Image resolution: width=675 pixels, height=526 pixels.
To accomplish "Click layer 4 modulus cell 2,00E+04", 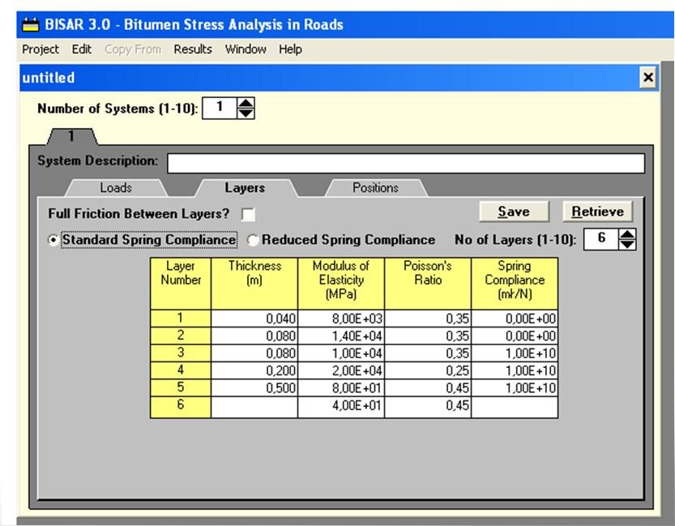I will [x=341, y=370].
